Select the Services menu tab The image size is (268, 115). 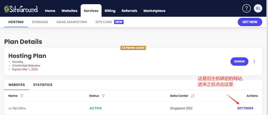[91, 10]
